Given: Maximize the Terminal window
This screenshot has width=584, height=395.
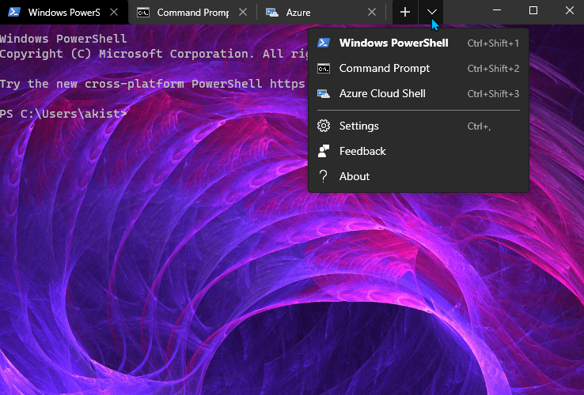Looking at the screenshot, I should pos(533,10).
